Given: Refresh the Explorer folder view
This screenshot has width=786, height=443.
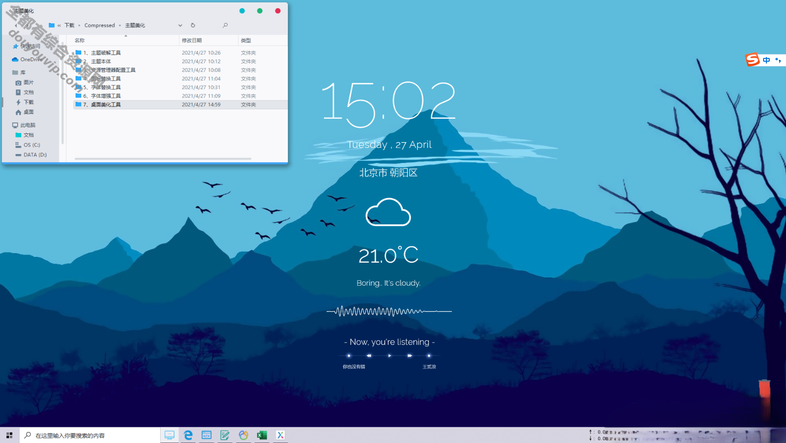Looking at the screenshot, I should [193, 25].
